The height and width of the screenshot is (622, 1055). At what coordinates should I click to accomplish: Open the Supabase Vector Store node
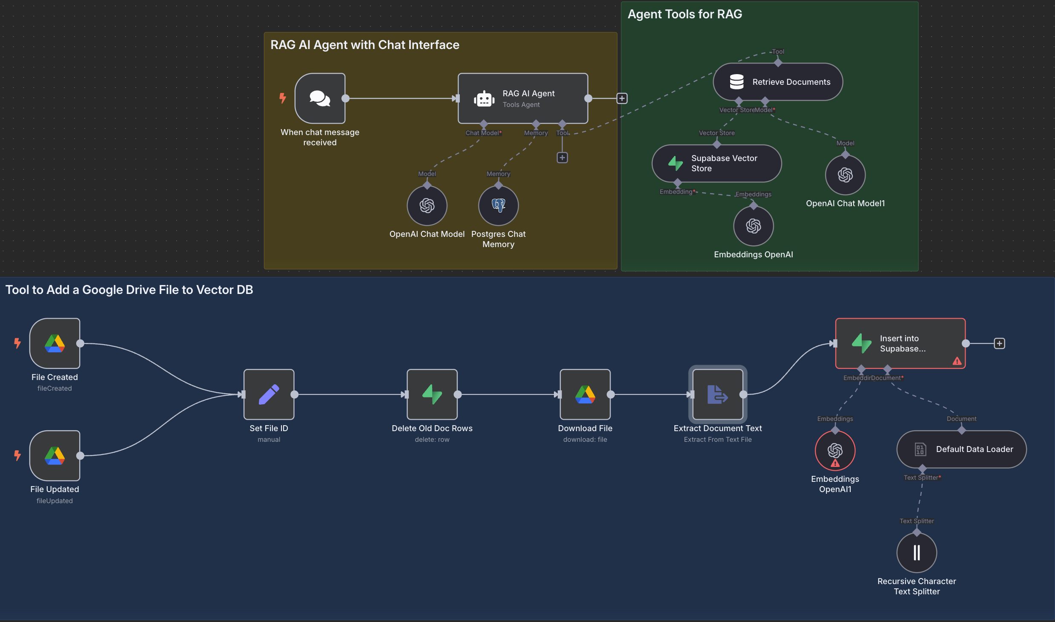(717, 163)
